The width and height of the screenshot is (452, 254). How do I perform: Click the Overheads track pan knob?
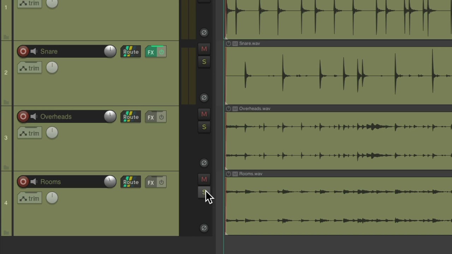click(52, 133)
